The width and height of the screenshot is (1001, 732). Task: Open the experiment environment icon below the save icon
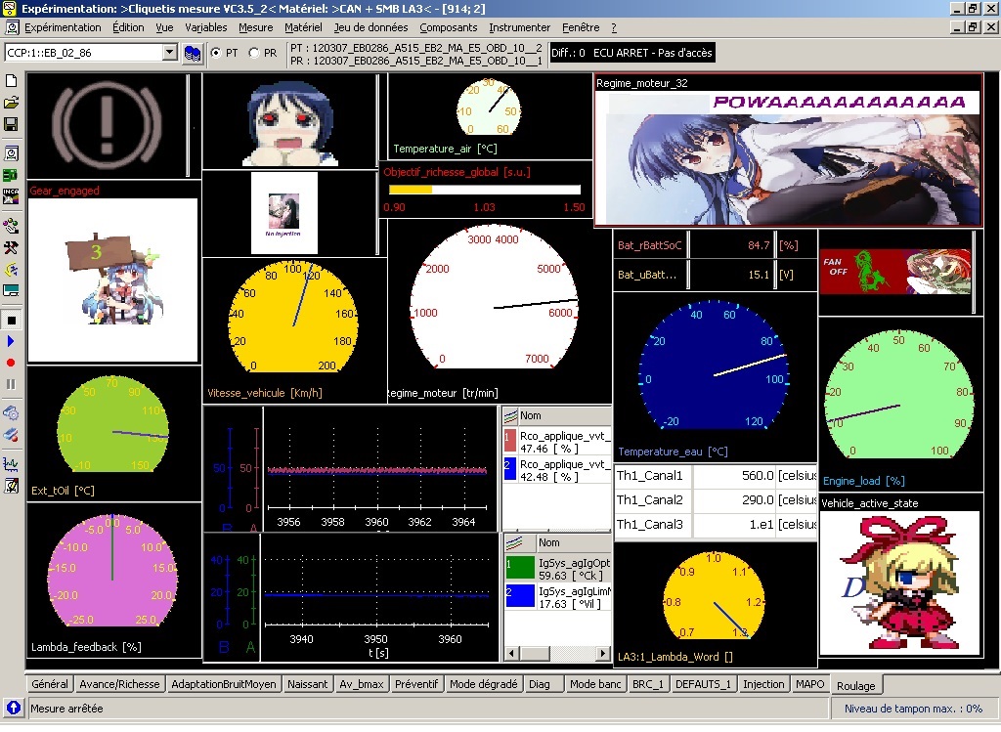point(11,153)
